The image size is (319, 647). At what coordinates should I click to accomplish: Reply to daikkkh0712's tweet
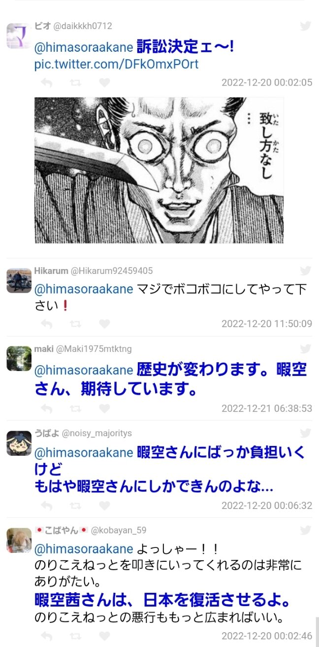(x=47, y=83)
